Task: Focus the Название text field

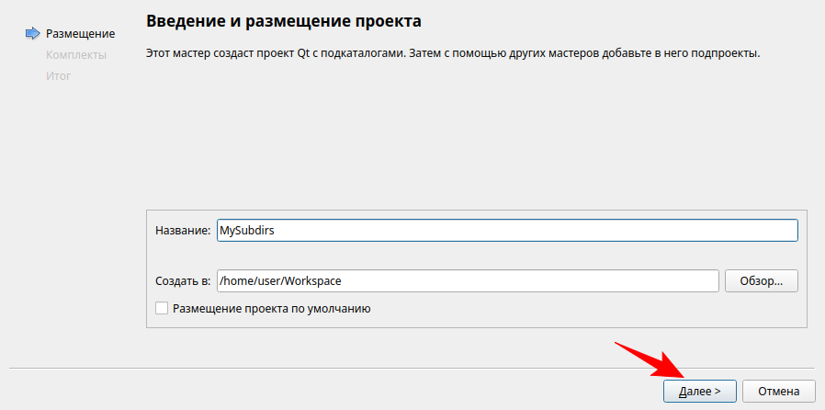Action: [551, 231]
